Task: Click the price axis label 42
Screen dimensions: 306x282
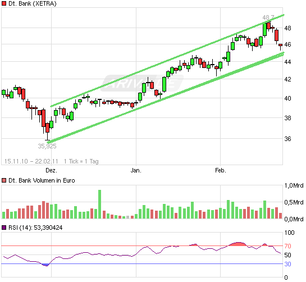Action: tap(287, 79)
